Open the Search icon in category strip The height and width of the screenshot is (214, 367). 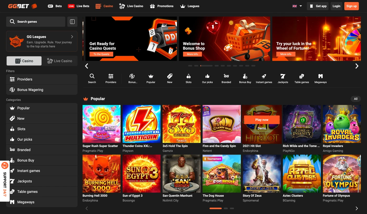click(x=92, y=76)
